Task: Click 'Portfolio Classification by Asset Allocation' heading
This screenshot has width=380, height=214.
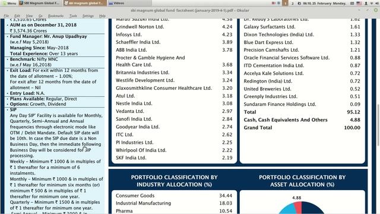Action: coord(302,181)
